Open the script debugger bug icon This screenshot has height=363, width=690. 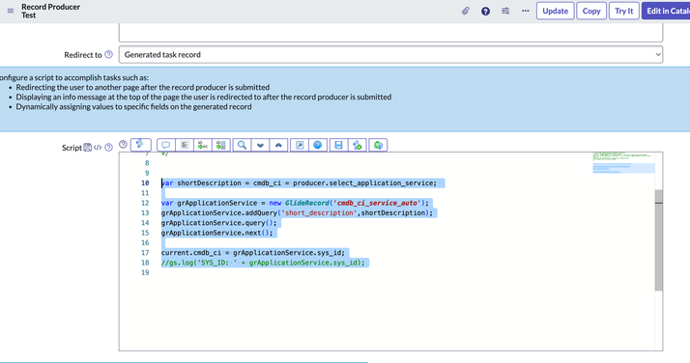(x=378, y=145)
